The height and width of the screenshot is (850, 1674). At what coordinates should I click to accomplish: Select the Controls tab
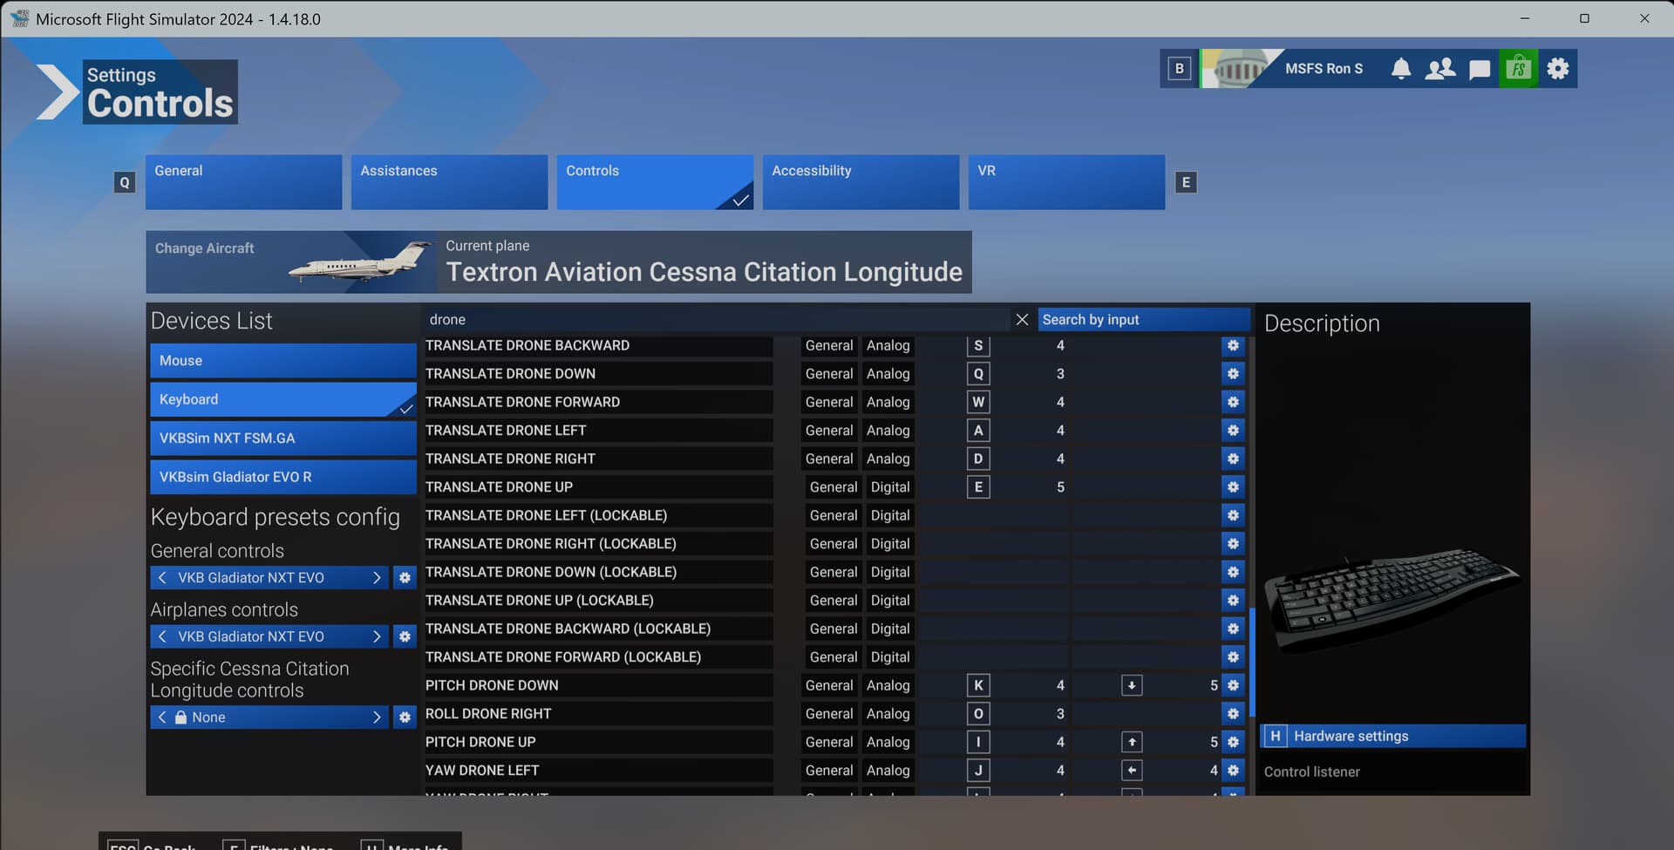coord(655,182)
